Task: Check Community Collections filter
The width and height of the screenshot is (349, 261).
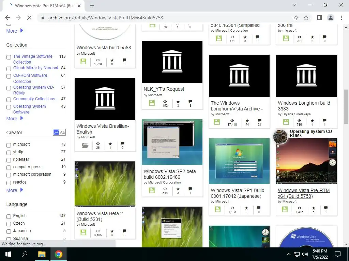Action: pyautogui.click(x=9, y=100)
